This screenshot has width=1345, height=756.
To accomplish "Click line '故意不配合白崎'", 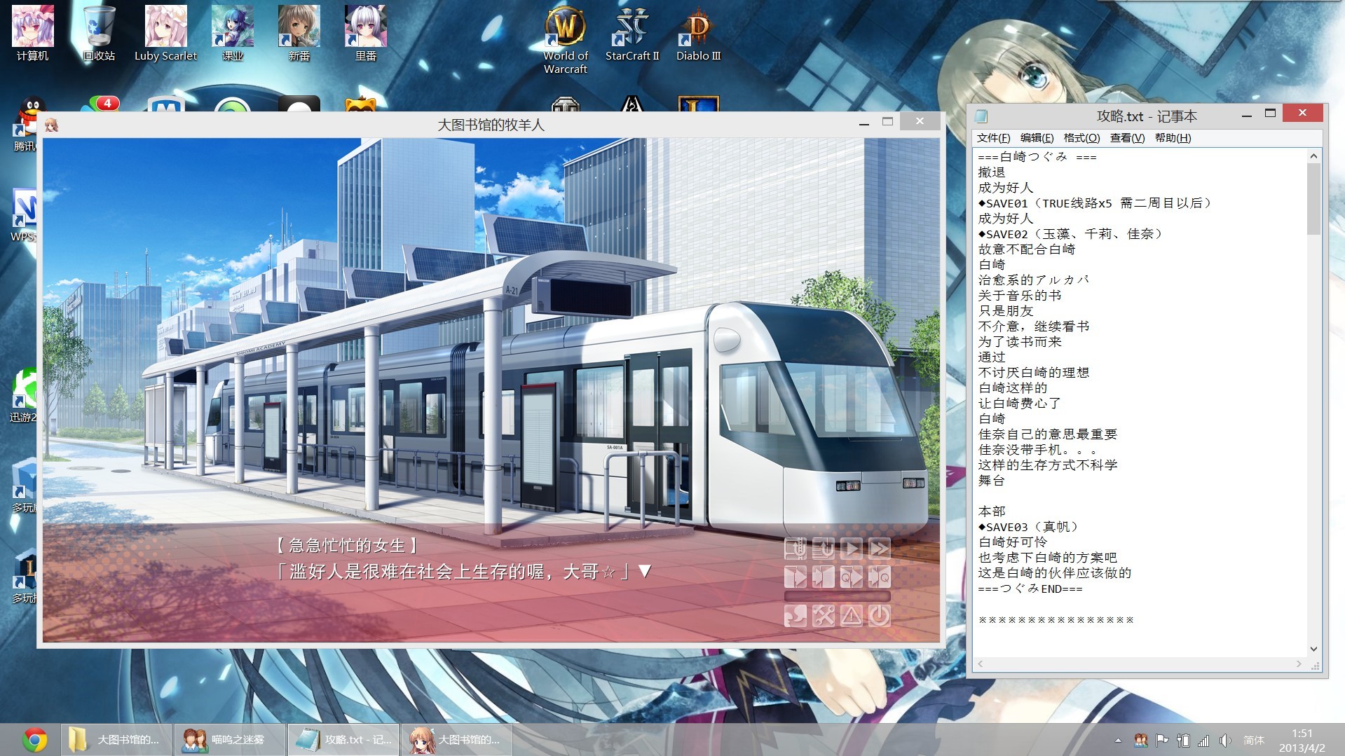I will point(1026,249).
